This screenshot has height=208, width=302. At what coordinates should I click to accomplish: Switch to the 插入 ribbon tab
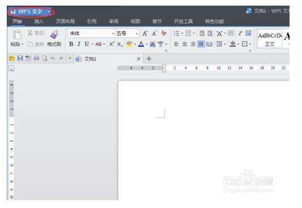(38, 21)
